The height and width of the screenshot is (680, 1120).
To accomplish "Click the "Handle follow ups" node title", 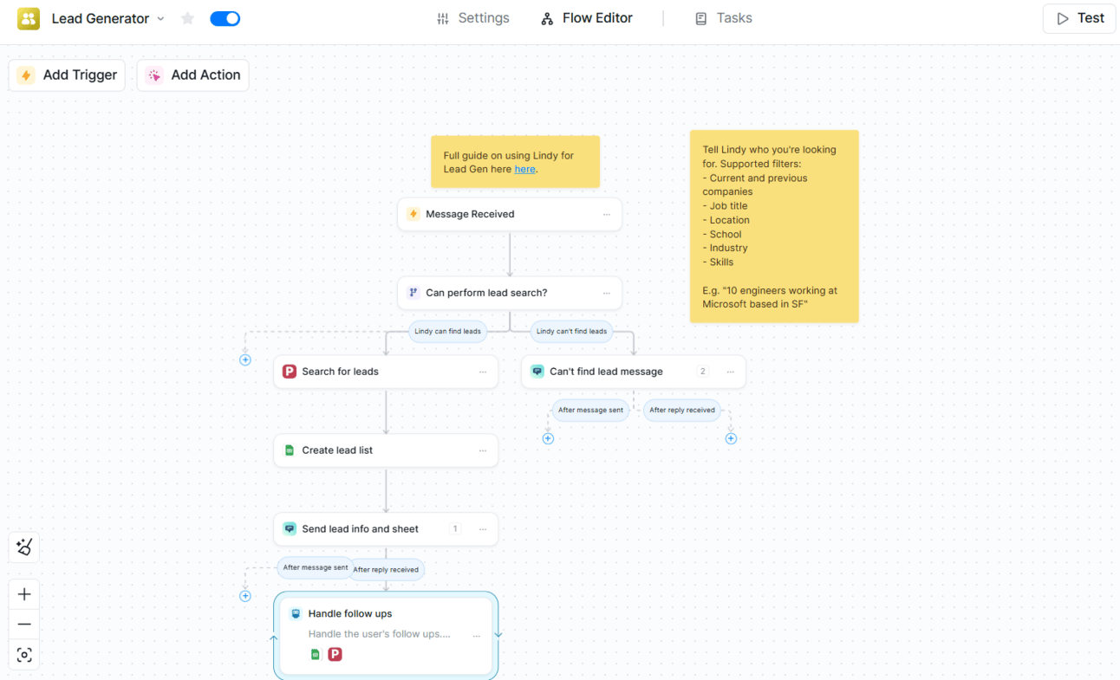I will click(x=350, y=614).
